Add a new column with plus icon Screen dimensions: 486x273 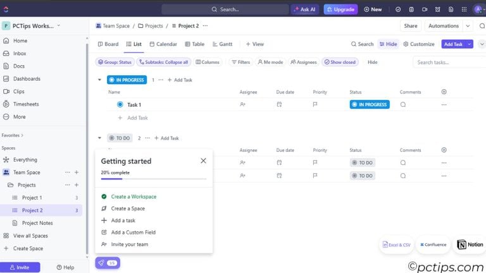click(x=444, y=92)
